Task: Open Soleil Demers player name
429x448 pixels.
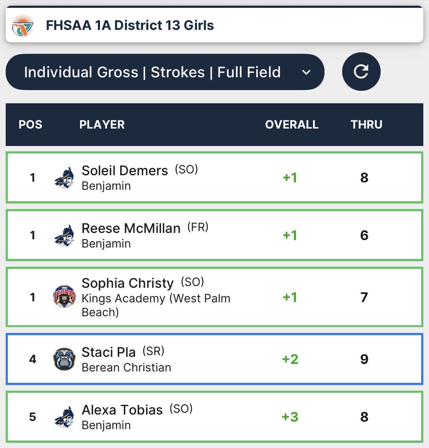Action: point(125,171)
